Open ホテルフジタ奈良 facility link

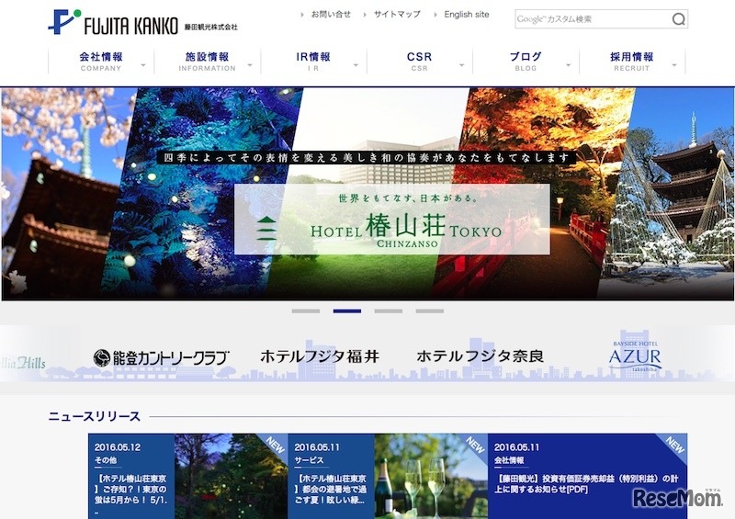tap(480, 356)
